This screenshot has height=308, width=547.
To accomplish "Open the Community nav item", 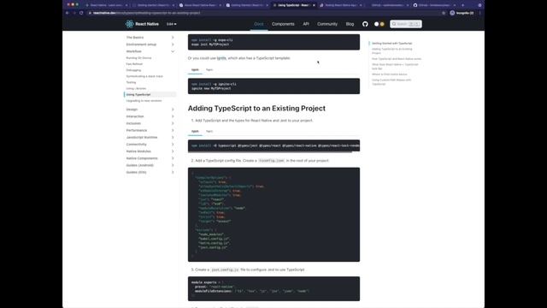I will point(327,24).
